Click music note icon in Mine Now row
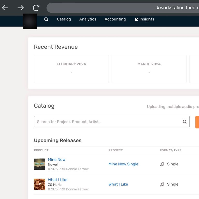Viewport: 199px width, 199px height. pyautogui.click(x=162, y=164)
